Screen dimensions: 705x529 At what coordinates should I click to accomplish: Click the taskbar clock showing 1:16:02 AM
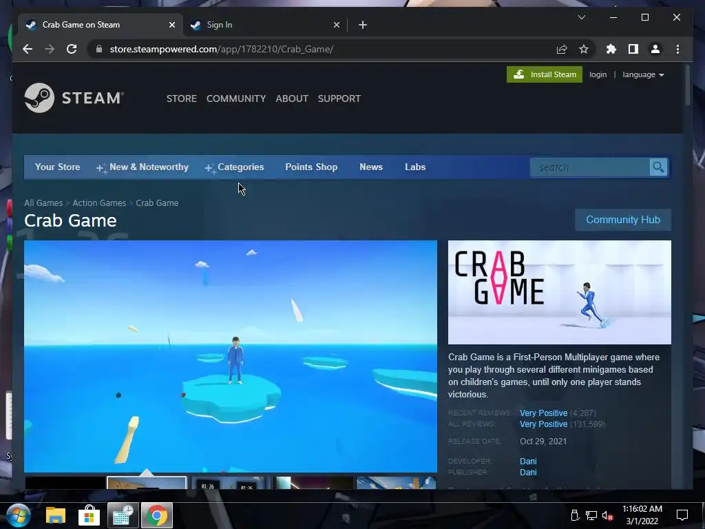tap(642, 515)
